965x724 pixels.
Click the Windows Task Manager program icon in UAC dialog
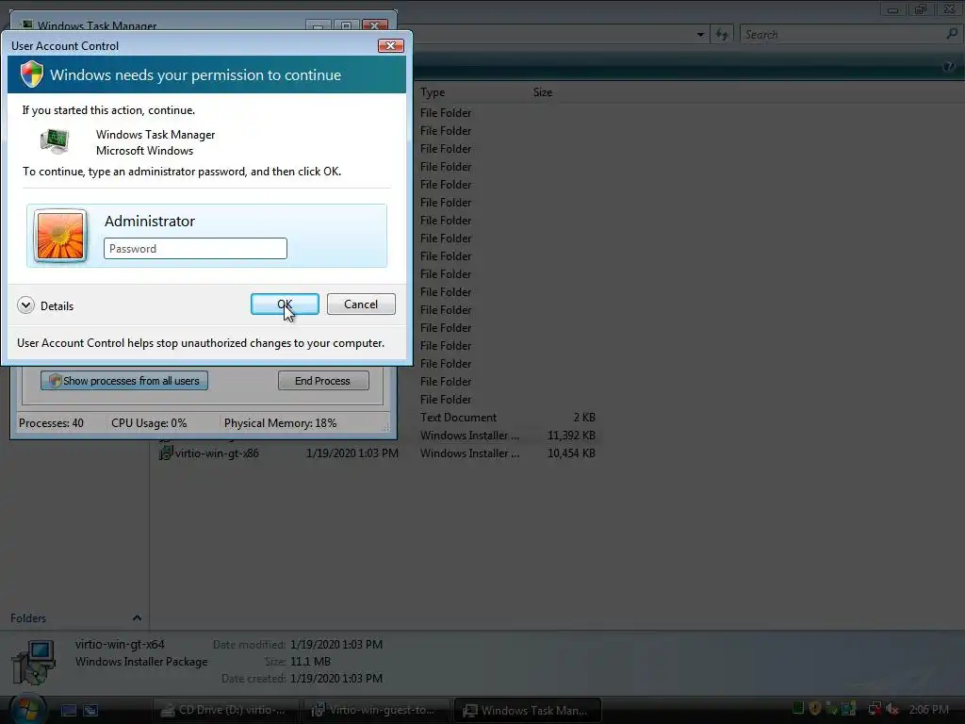pos(55,141)
